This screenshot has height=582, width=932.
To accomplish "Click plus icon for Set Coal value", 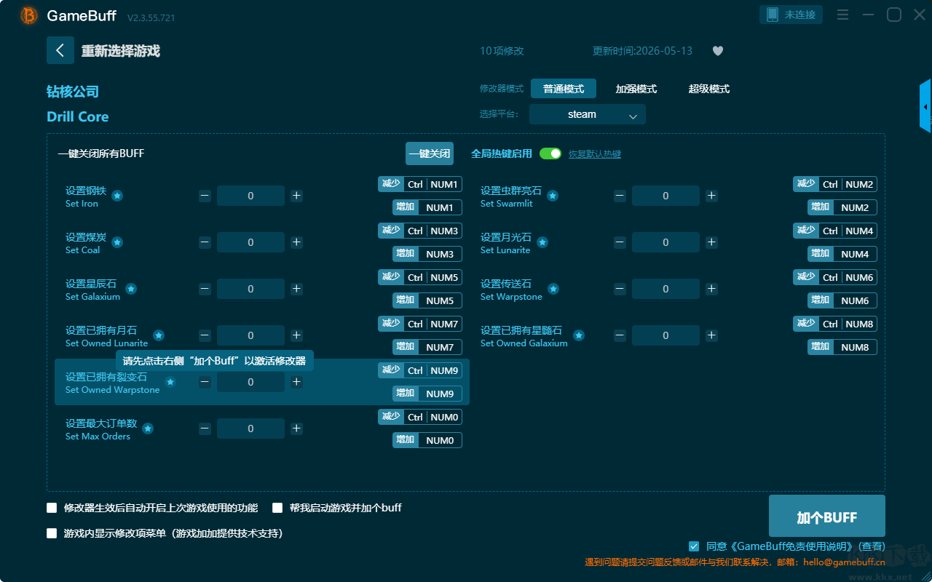I will pyautogui.click(x=296, y=242).
